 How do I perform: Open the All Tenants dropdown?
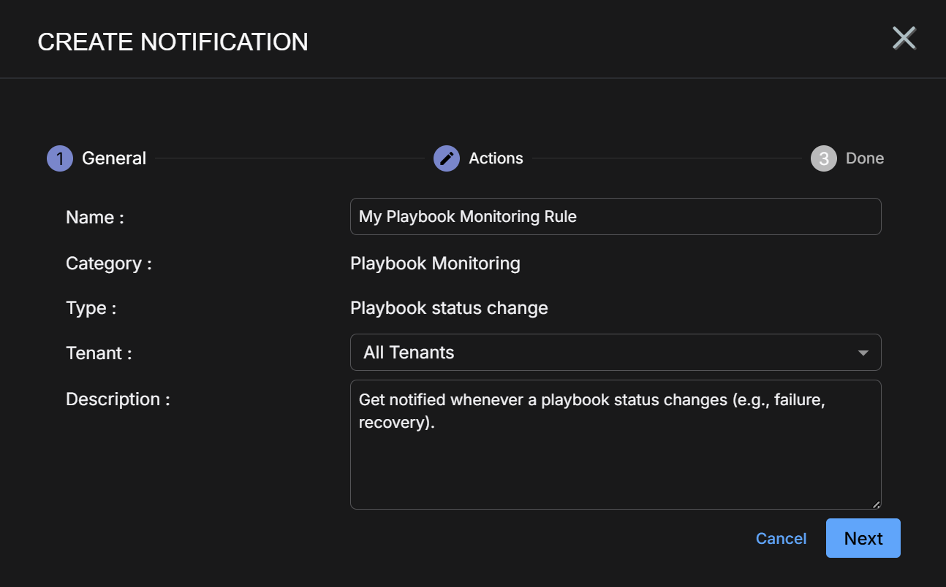coord(607,353)
